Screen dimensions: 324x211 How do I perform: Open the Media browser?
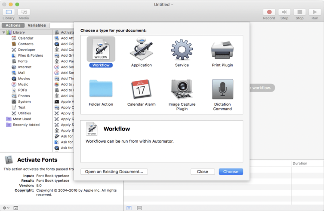click(24, 12)
